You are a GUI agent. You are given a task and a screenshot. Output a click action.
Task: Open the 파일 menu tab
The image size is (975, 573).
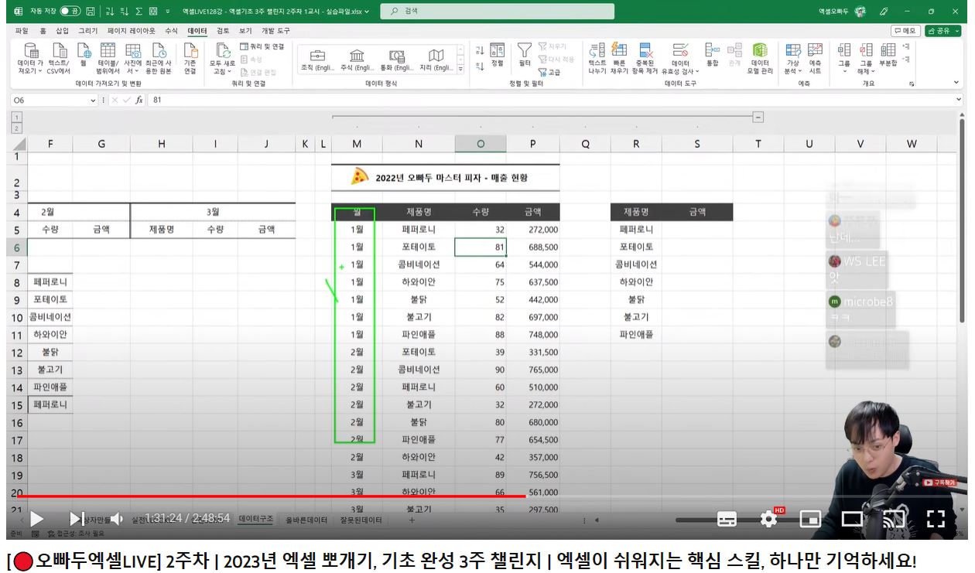tap(22, 30)
